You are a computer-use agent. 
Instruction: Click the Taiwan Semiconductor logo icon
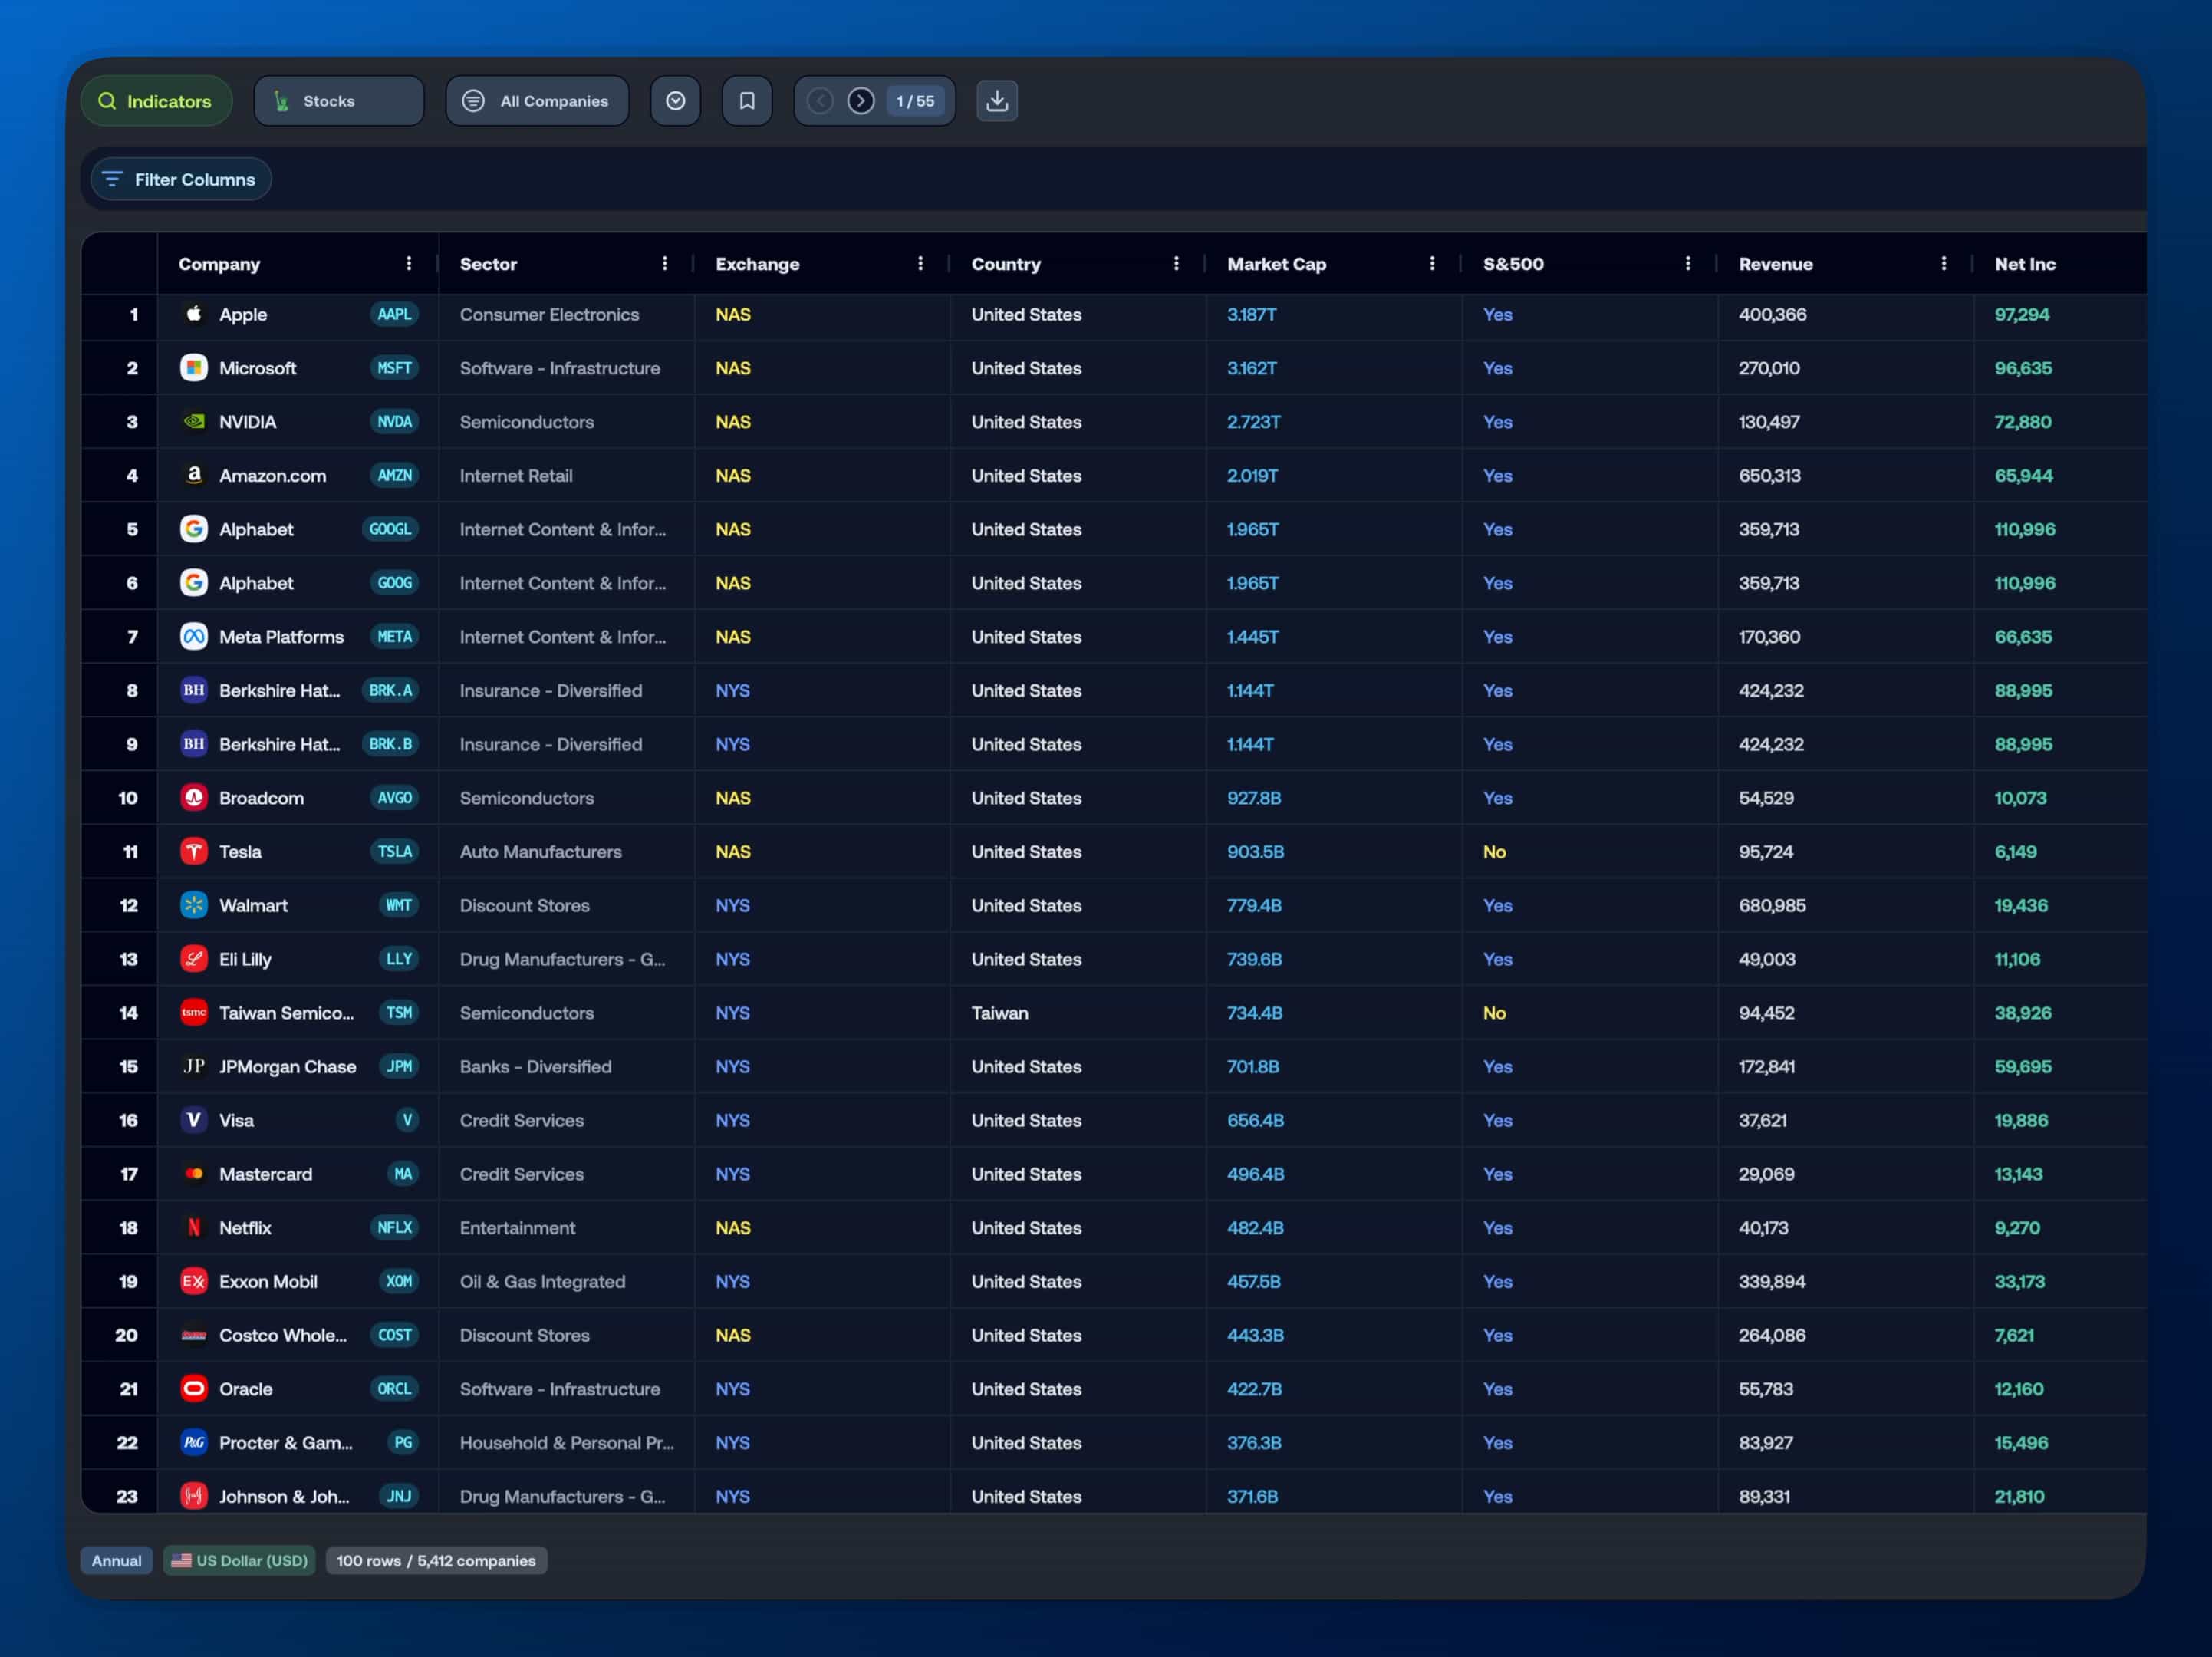194,1013
